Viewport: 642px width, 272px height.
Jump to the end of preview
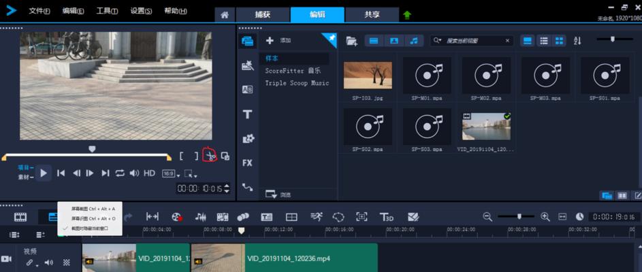pyautogui.click(x=106, y=173)
